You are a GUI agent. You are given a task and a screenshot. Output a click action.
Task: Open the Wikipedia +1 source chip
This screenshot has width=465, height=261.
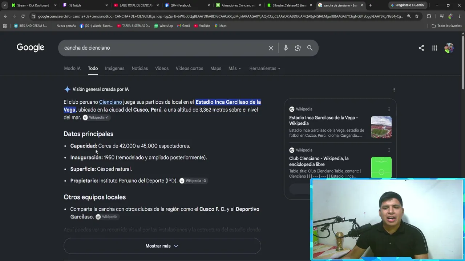pos(96,117)
